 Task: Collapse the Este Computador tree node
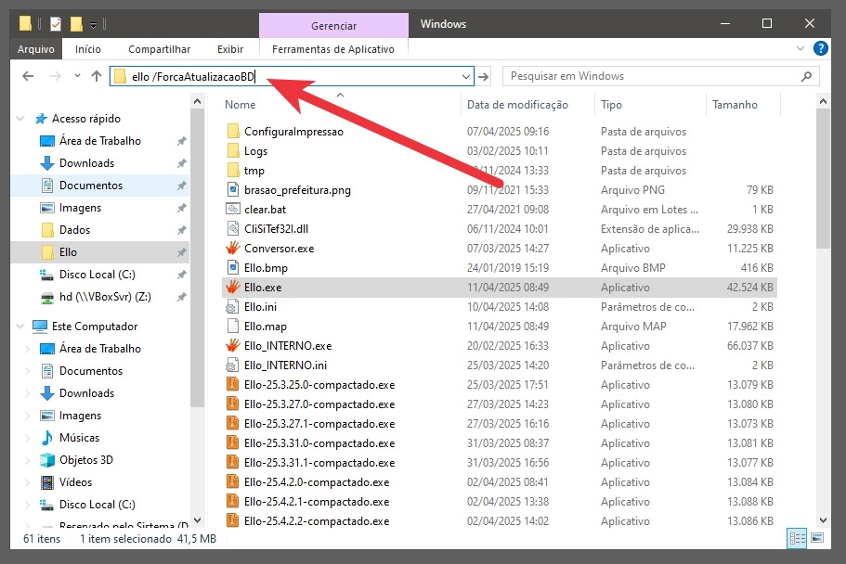pos(20,327)
